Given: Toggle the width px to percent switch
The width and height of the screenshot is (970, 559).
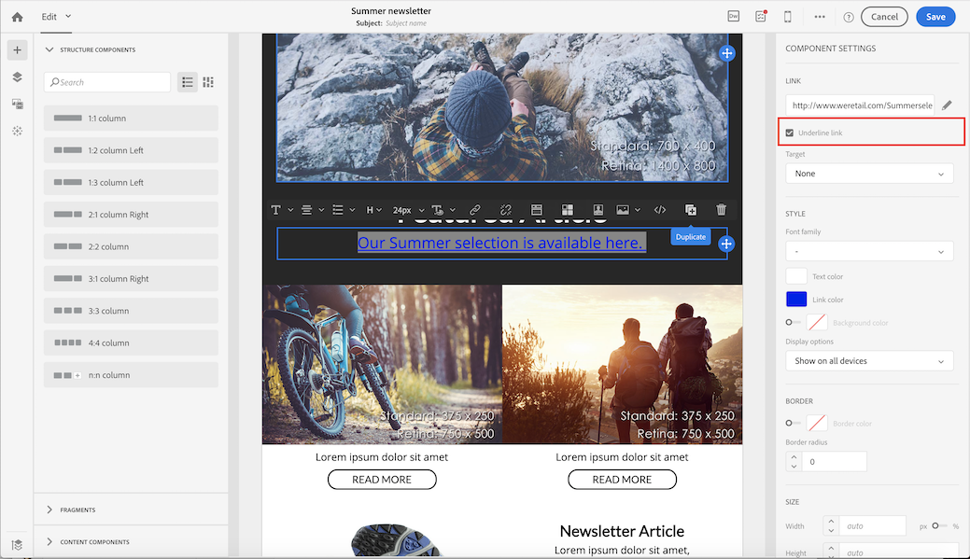Looking at the screenshot, I should (939, 525).
